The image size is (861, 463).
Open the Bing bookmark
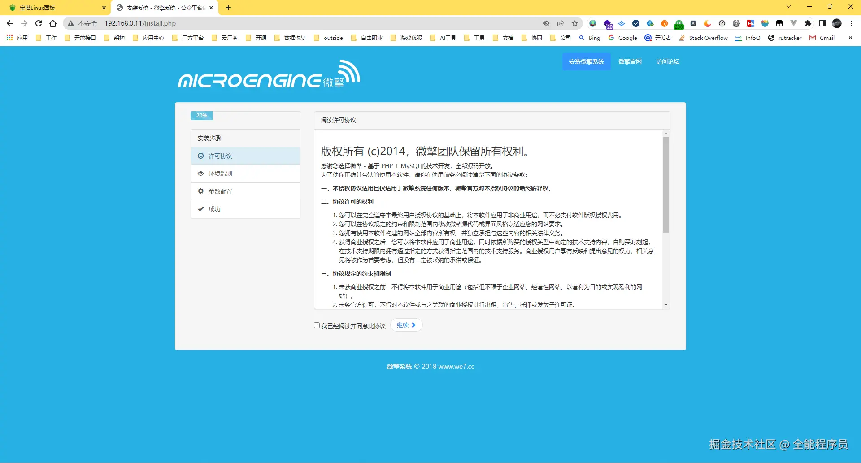pos(589,38)
